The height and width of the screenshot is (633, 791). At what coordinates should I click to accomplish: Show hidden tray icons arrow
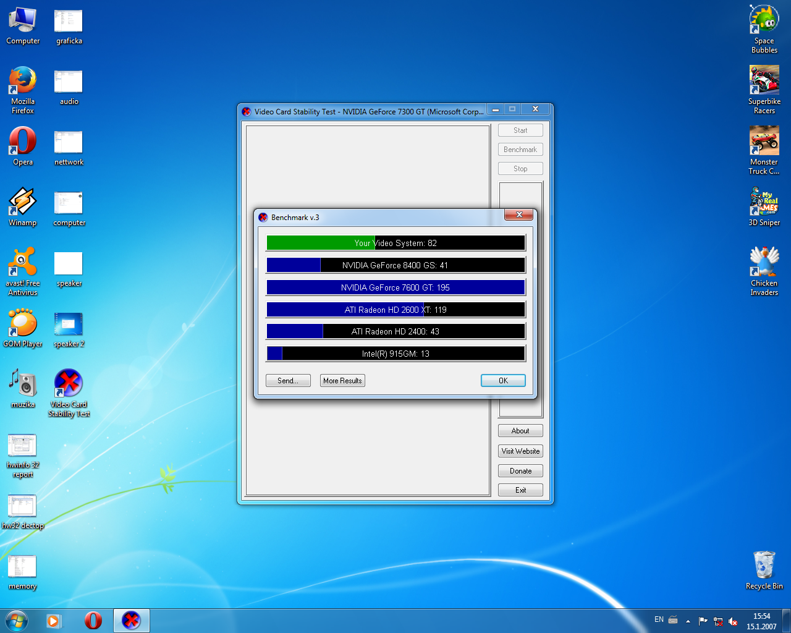pos(688,621)
